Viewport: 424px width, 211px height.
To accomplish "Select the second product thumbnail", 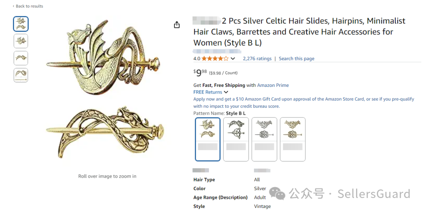I will [x=21, y=41].
